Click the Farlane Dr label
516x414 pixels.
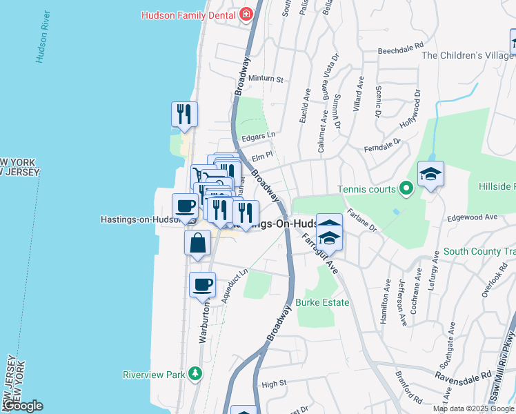tap(361, 220)
